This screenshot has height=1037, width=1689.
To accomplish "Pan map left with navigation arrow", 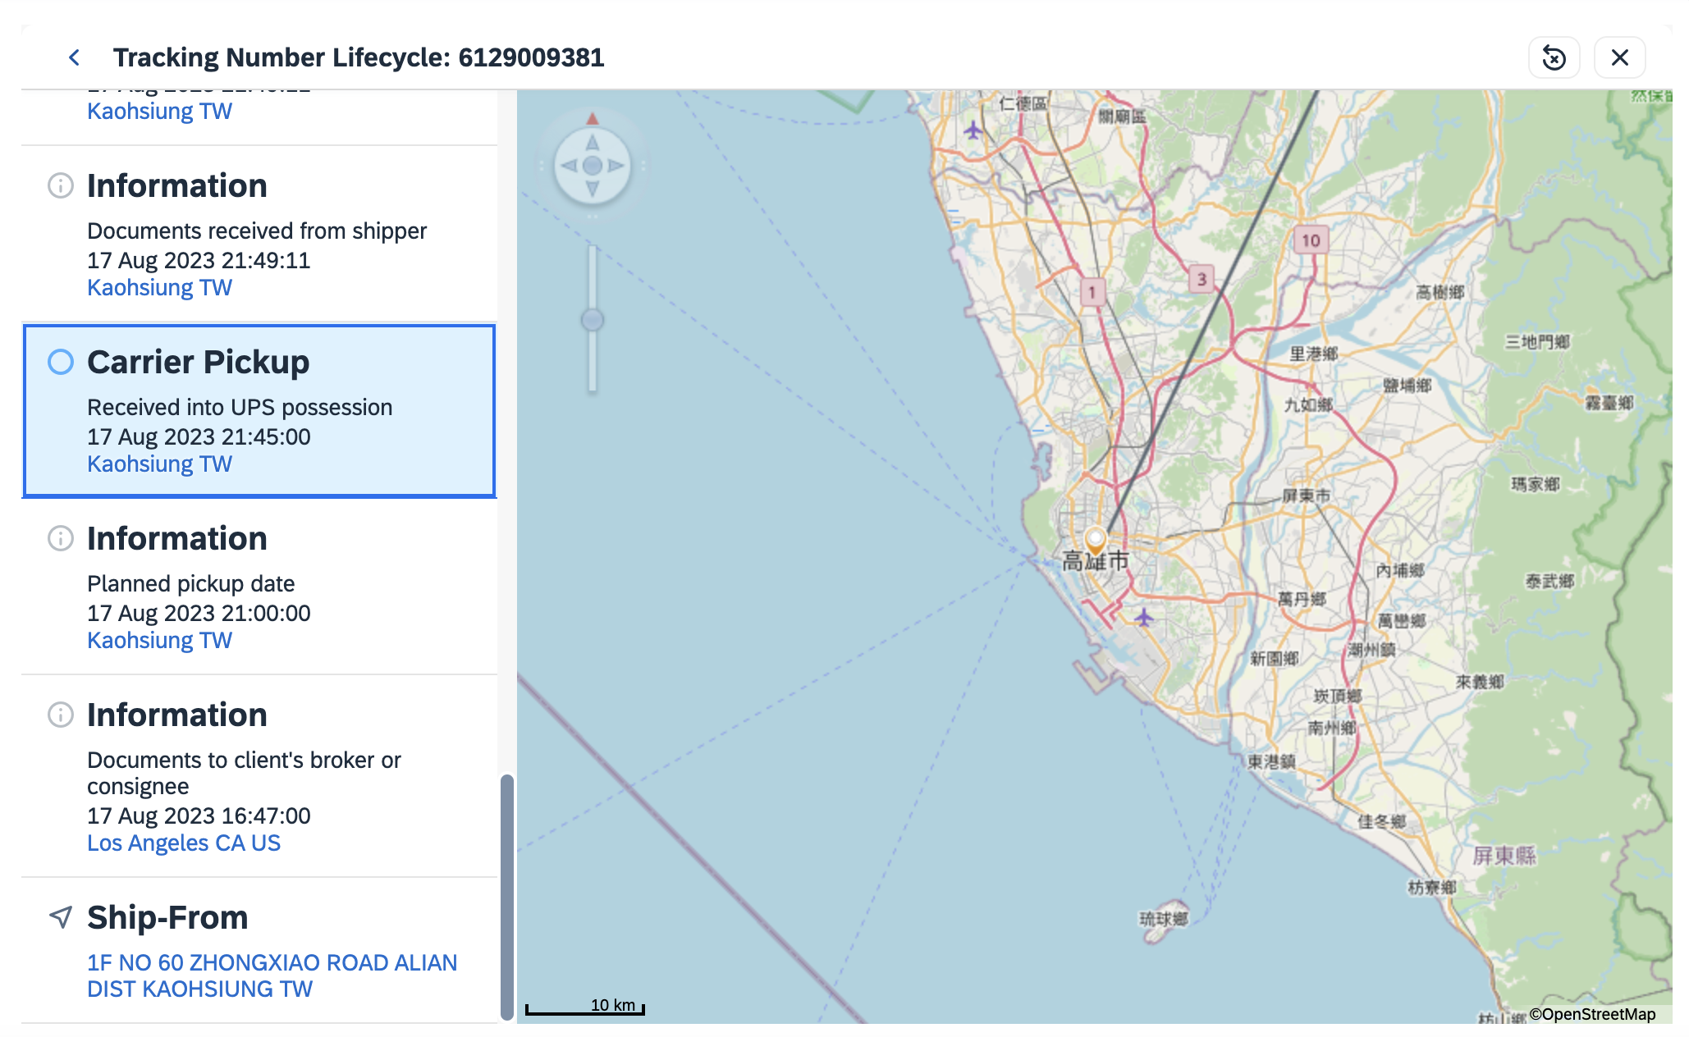I will click(x=568, y=166).
